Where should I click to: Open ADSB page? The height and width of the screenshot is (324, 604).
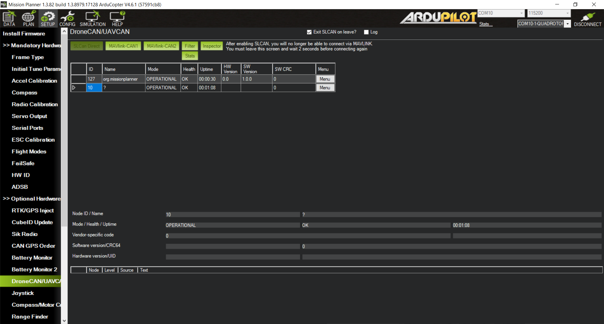20,187
